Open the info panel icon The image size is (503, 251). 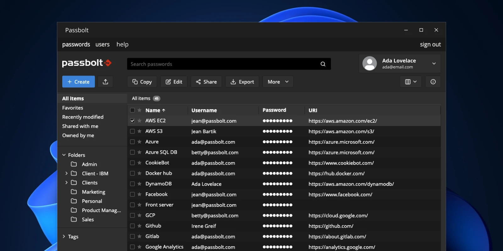point(433,82)
